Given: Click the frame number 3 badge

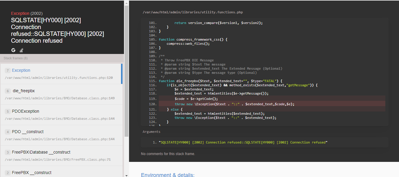Looking at the screenshot, I should (8, 152).
